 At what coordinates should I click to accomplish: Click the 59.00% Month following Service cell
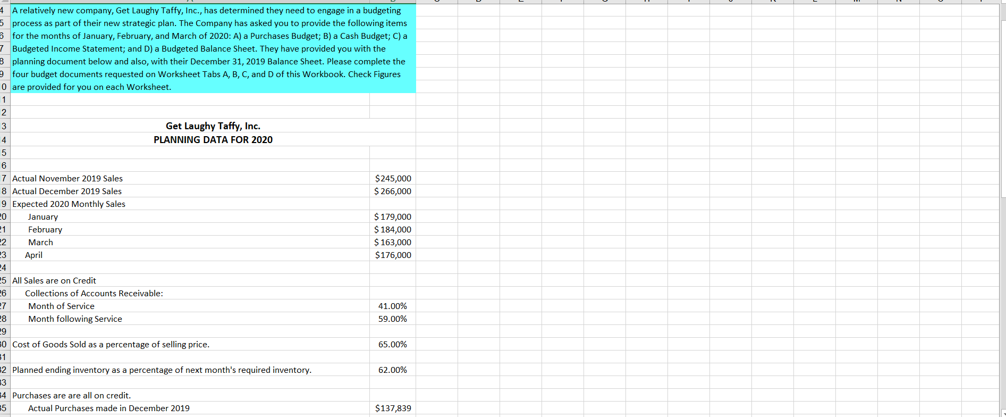click(393, 319)
